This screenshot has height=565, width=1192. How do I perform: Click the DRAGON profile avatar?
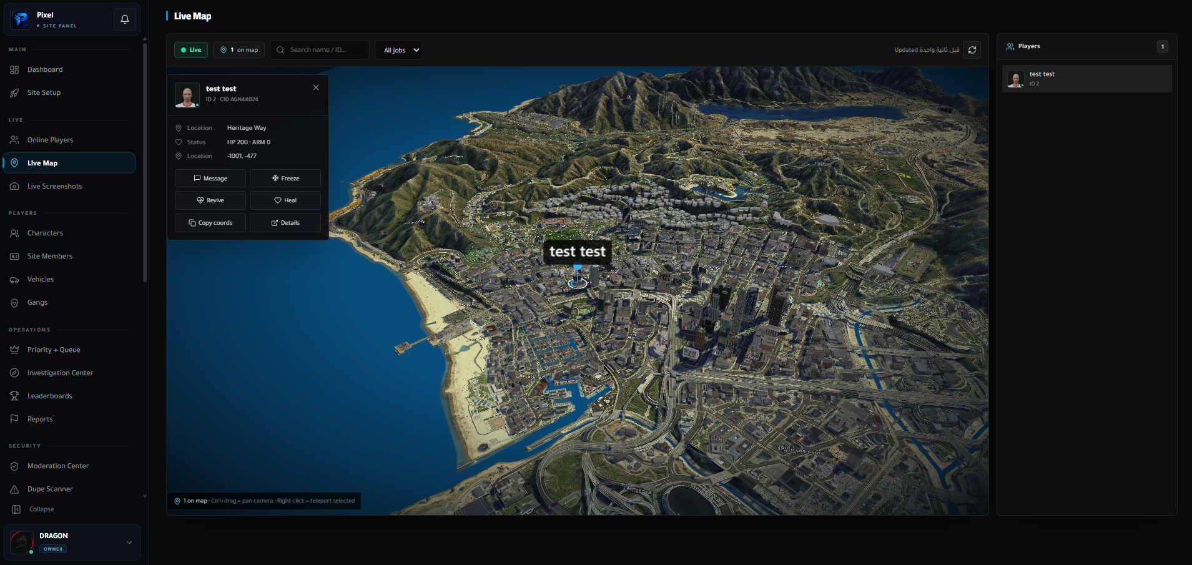coord(22,543)
